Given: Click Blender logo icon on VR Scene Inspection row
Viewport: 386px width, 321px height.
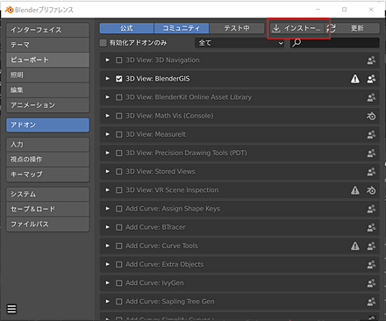Looking at the screenshot, I should (371, 190).
